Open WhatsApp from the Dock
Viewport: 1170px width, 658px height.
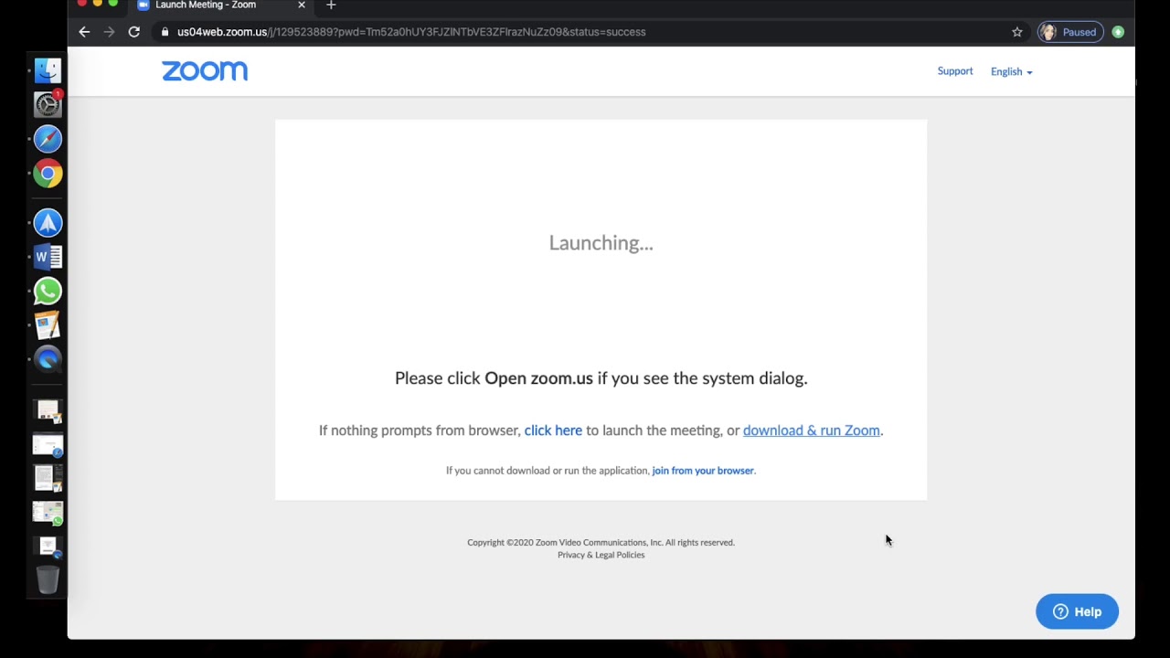point(48,291)
